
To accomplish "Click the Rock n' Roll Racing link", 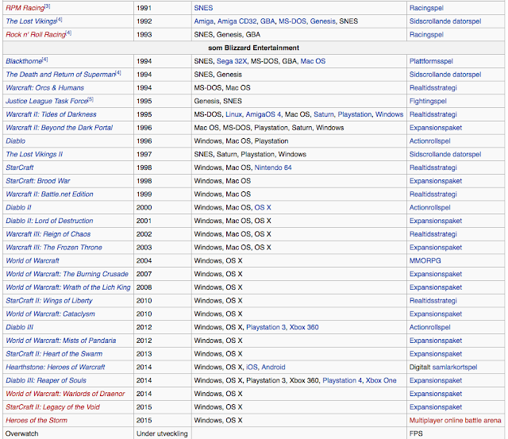I will (x=36, y=34).
